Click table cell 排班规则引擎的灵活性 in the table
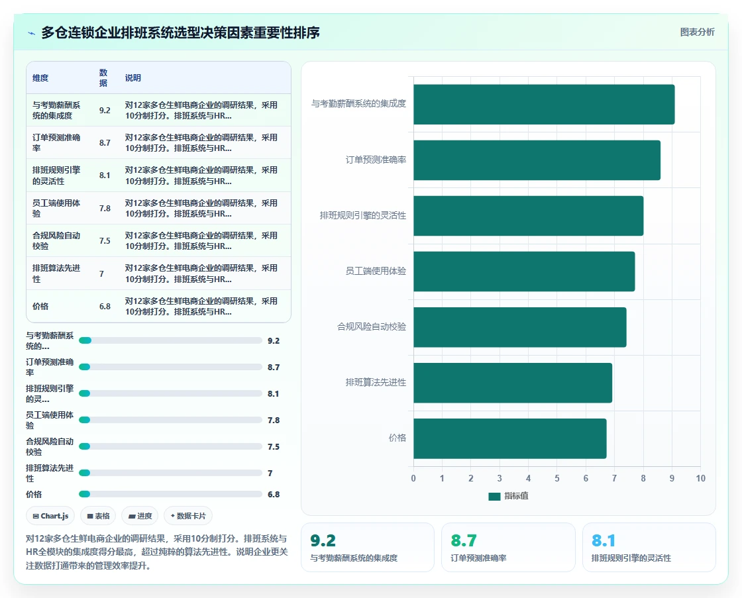This screenshot has width=742, height=598. [x=56, y=175]
